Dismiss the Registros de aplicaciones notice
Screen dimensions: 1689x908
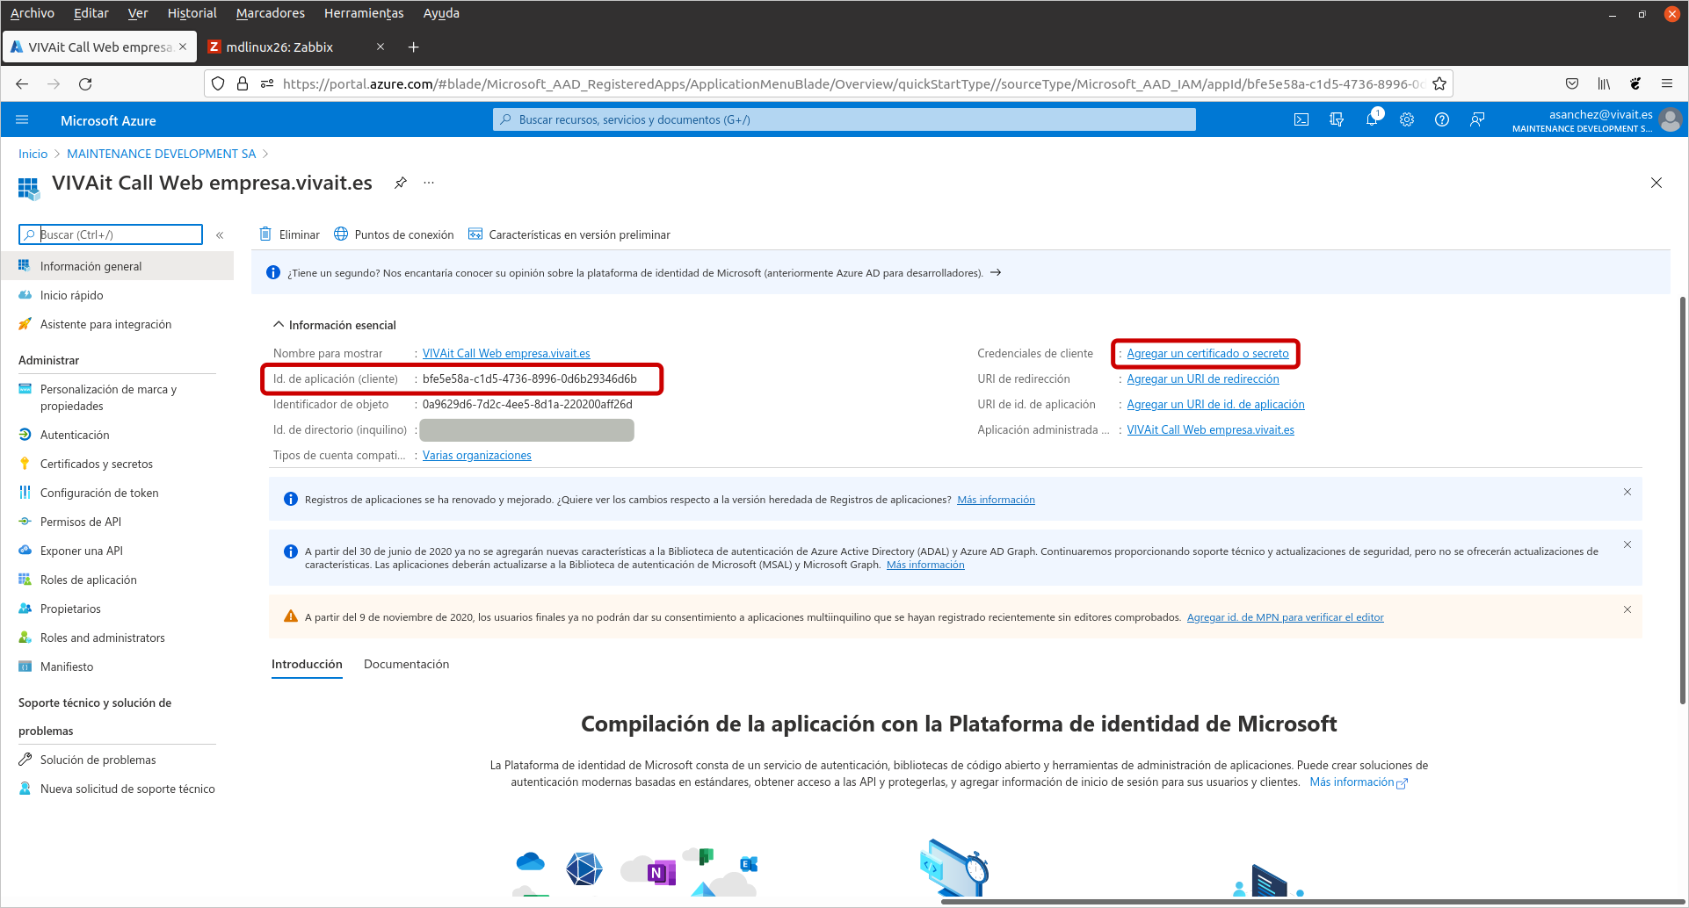[1627, 492]
